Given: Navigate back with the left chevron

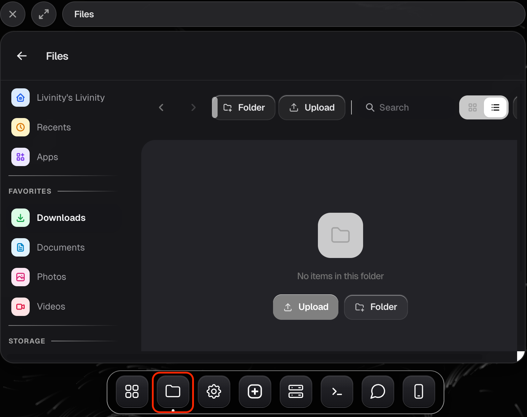Looking at the screenshot, I should click(x=161, y=107).
